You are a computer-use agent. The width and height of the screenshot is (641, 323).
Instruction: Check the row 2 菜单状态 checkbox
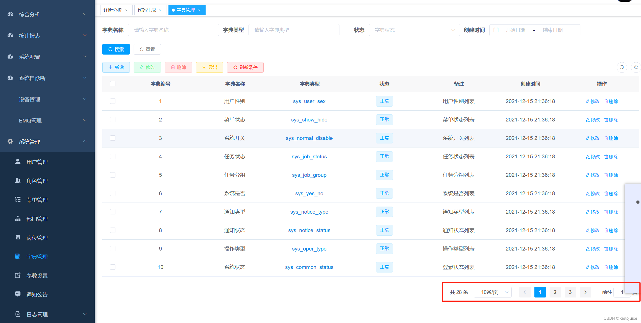coord(113,119)
